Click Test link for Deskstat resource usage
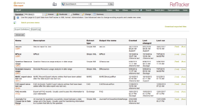Screen dimensions: 203x107 (177, 69)
